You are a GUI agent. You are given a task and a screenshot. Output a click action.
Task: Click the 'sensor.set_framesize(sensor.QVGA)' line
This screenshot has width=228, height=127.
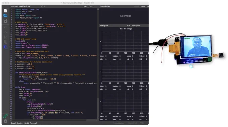[31, 47]
